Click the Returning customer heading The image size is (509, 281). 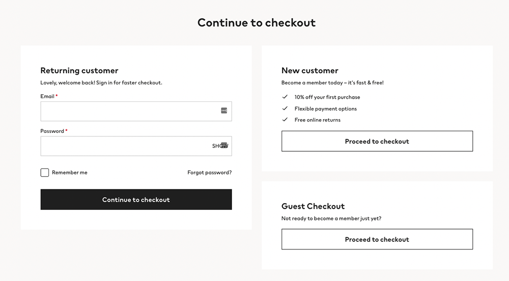pyautogui.click(x=79, y=71)
